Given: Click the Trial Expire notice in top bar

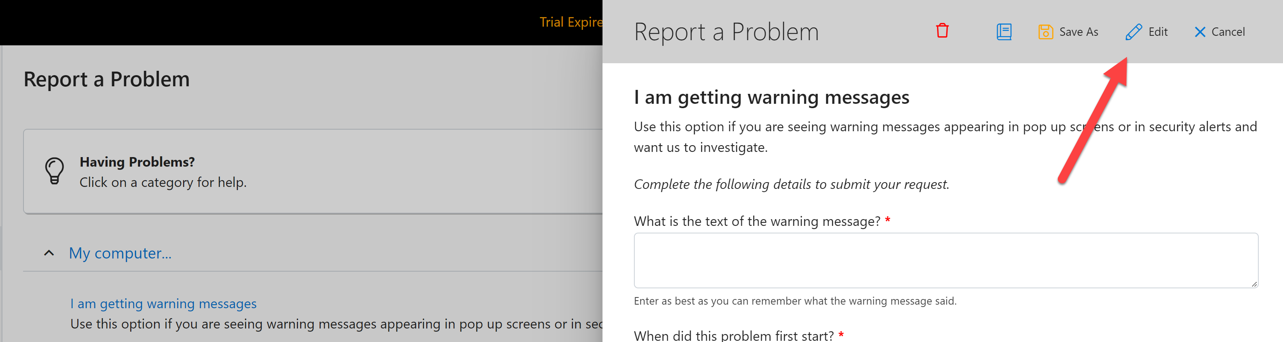Looking at the screenshot, I should [x=571, y=22].
